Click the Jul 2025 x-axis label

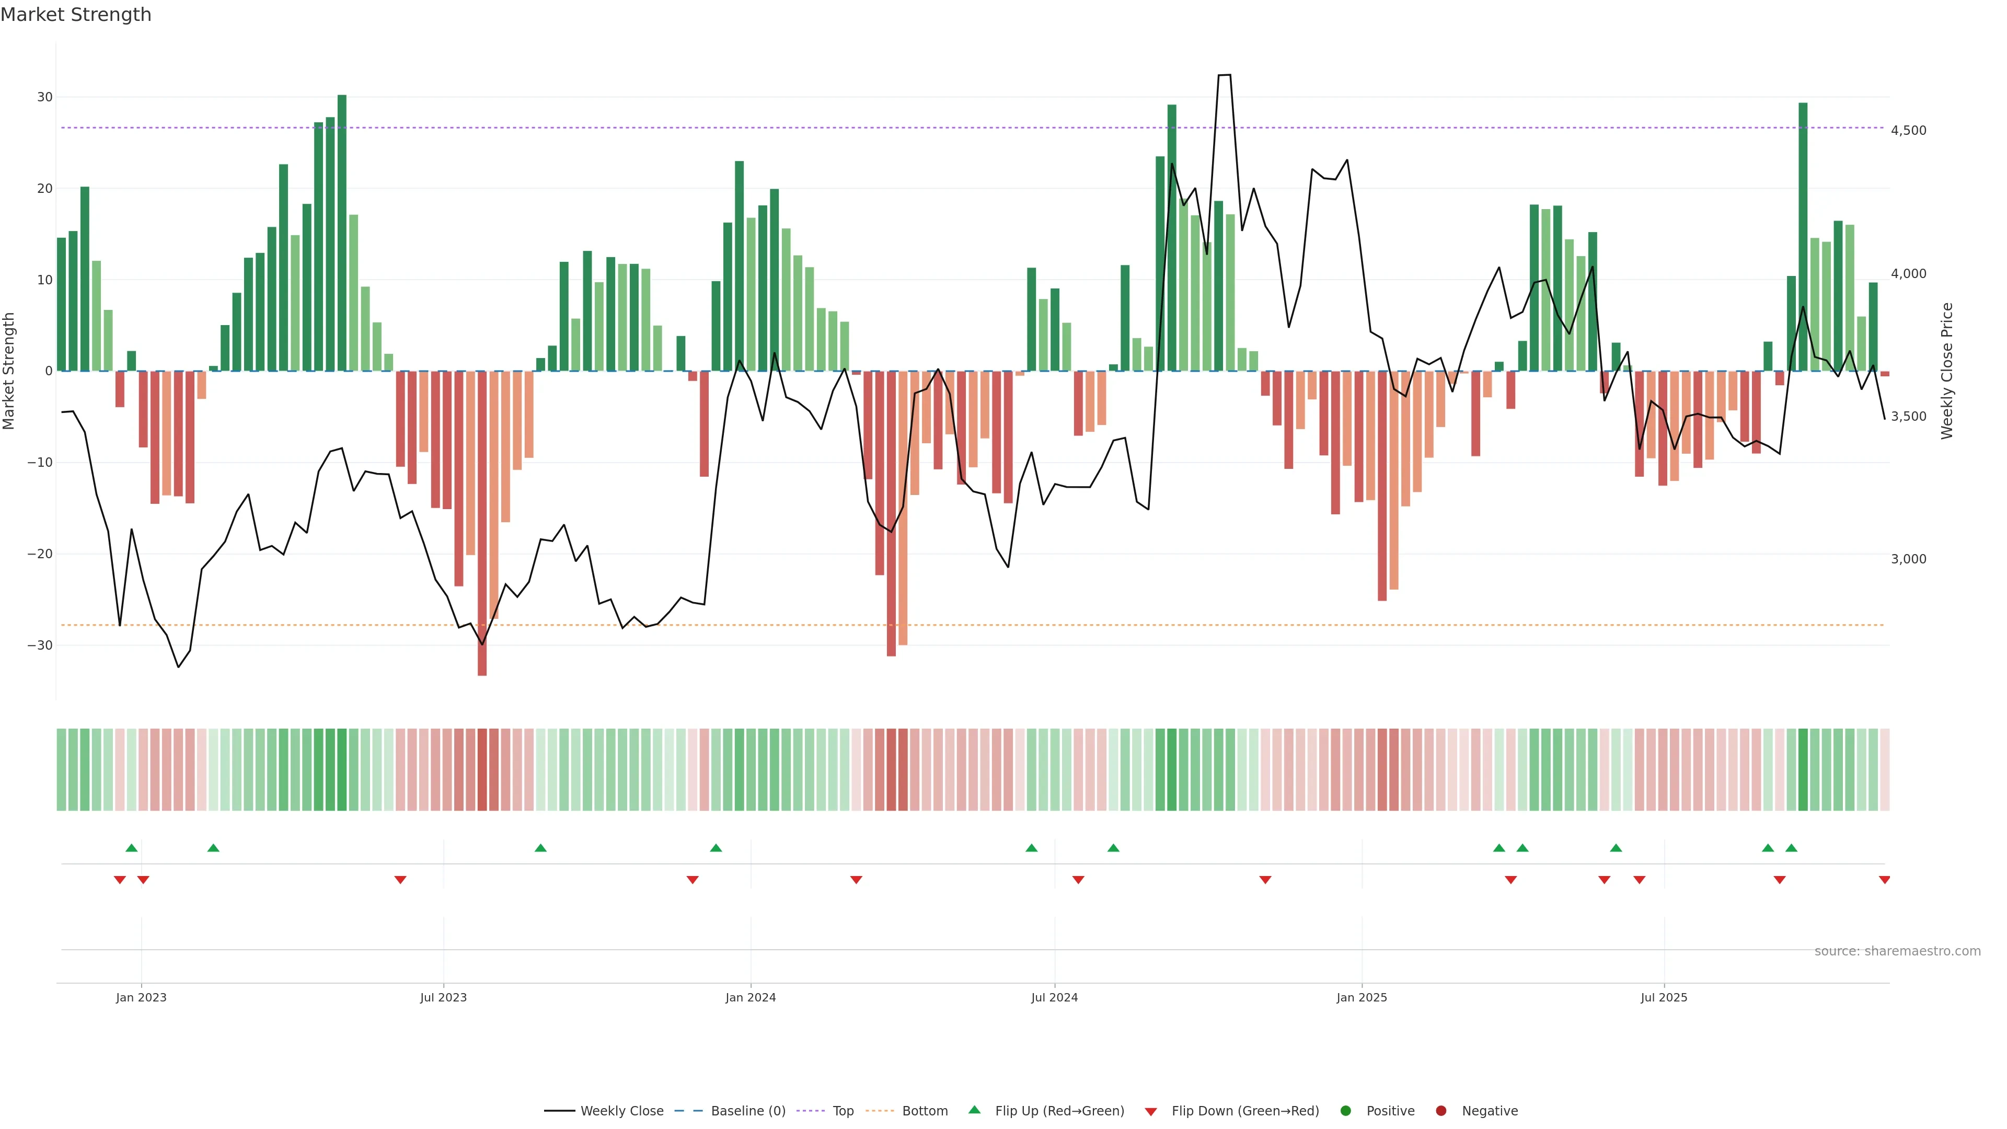tap(1664, 997)
